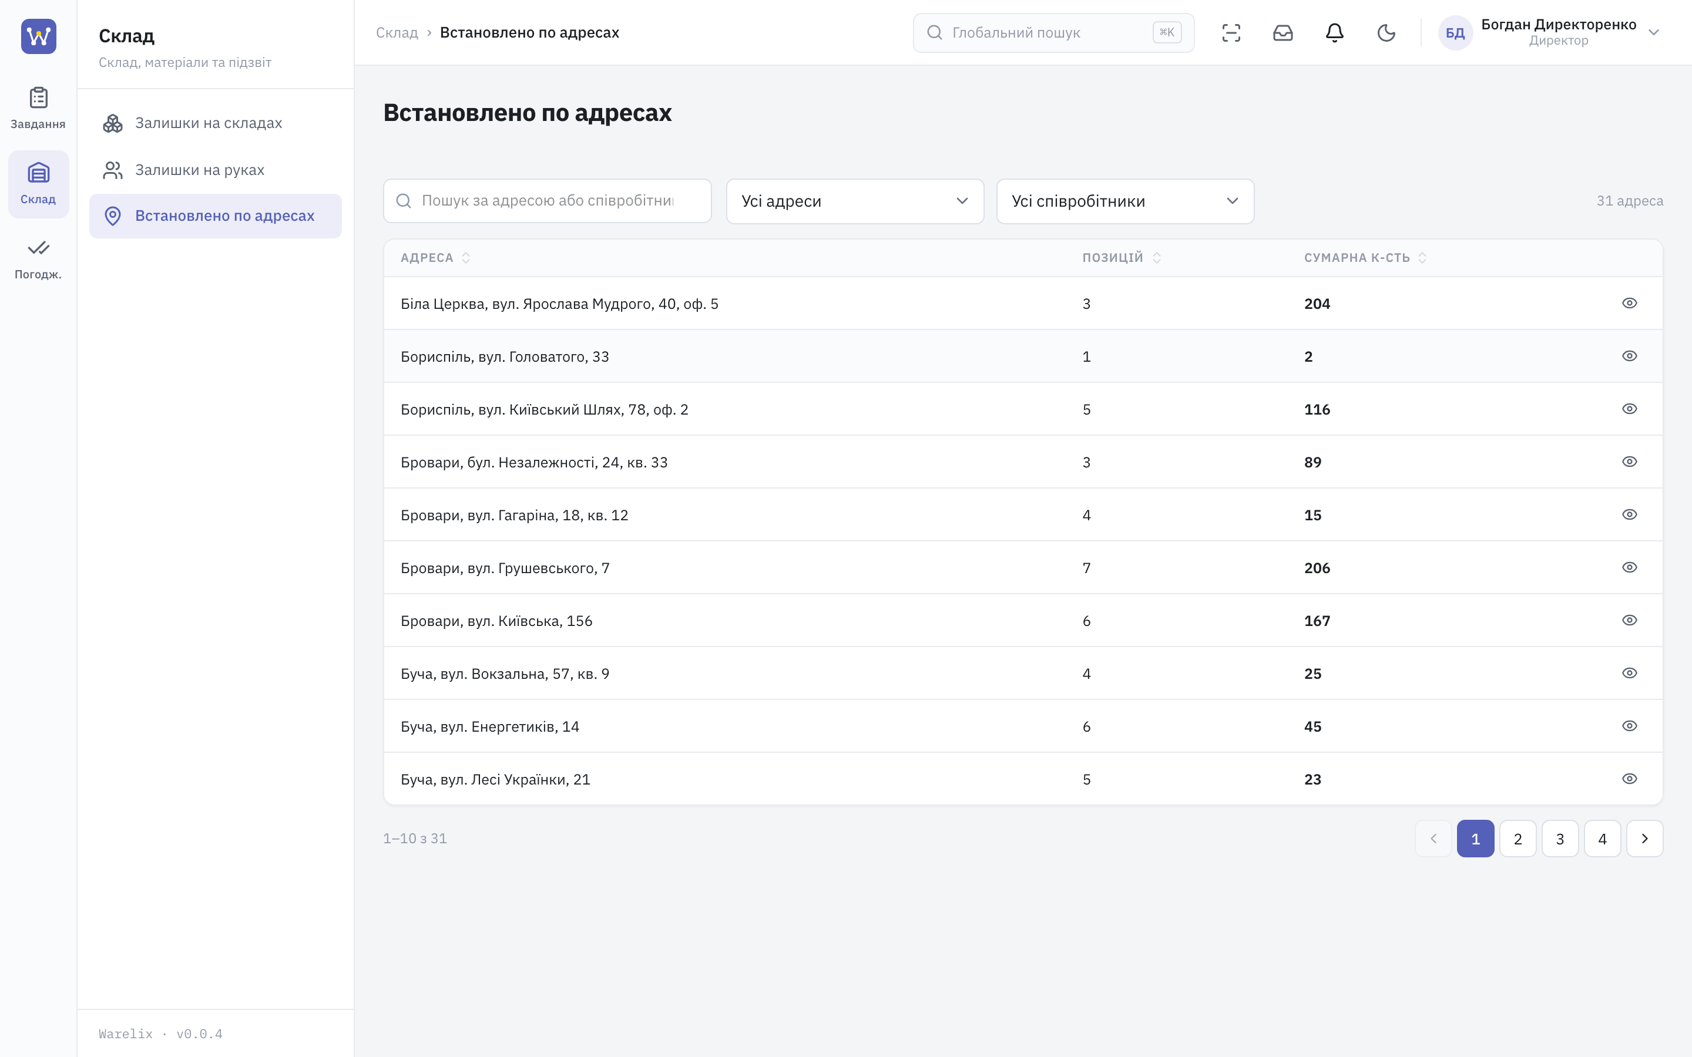Click the ⌘K shortcut badge
The width and height of the screenshot is (1692, 1057).
click(1167, 32)
